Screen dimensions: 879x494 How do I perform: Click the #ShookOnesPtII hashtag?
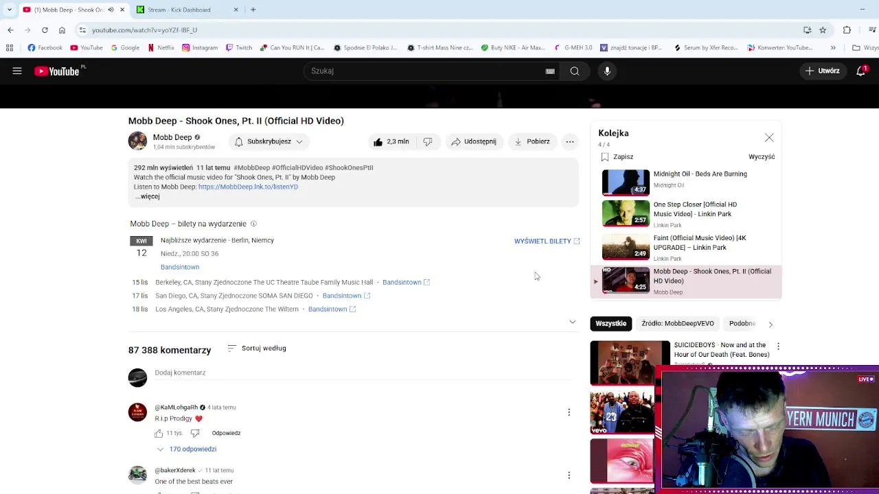coord(349,167)
